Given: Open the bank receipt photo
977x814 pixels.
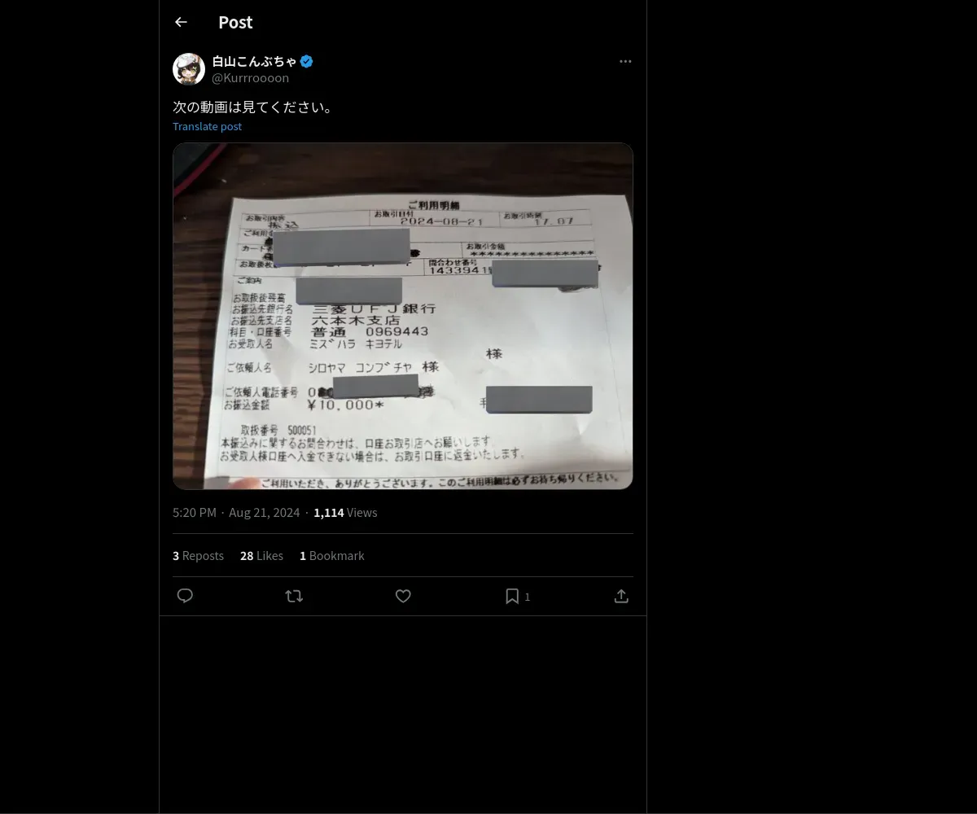Looking at the screenshot, I should (403, 316).
